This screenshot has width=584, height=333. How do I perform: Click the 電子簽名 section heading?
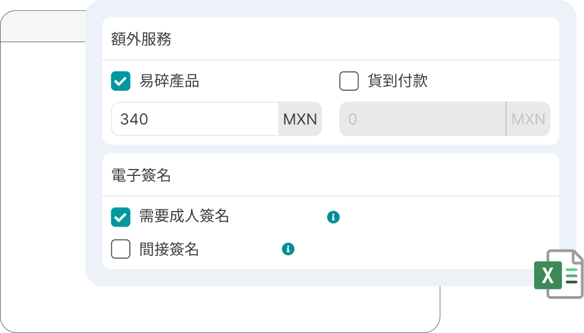point(141,175)
